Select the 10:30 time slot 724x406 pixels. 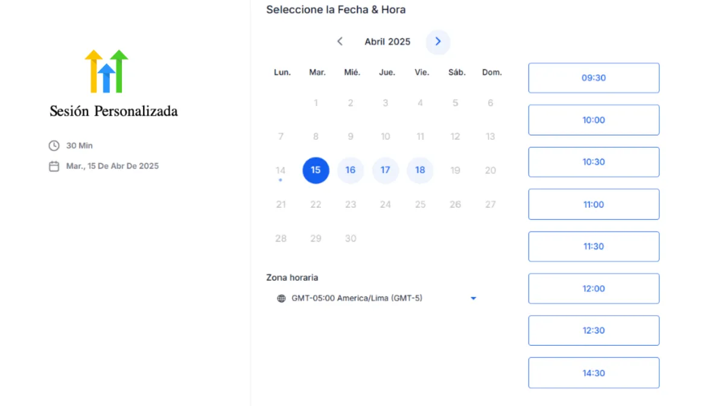click(x=594, y=162)
